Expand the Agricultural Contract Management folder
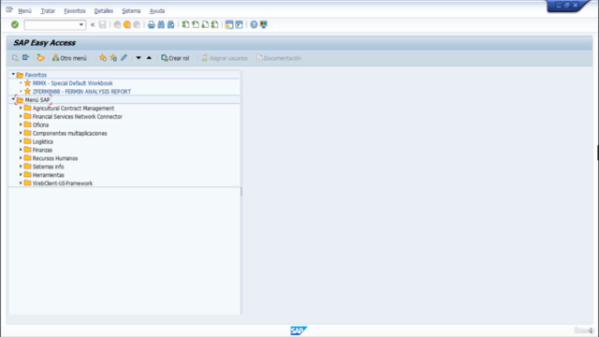 [x=21, y=109]
